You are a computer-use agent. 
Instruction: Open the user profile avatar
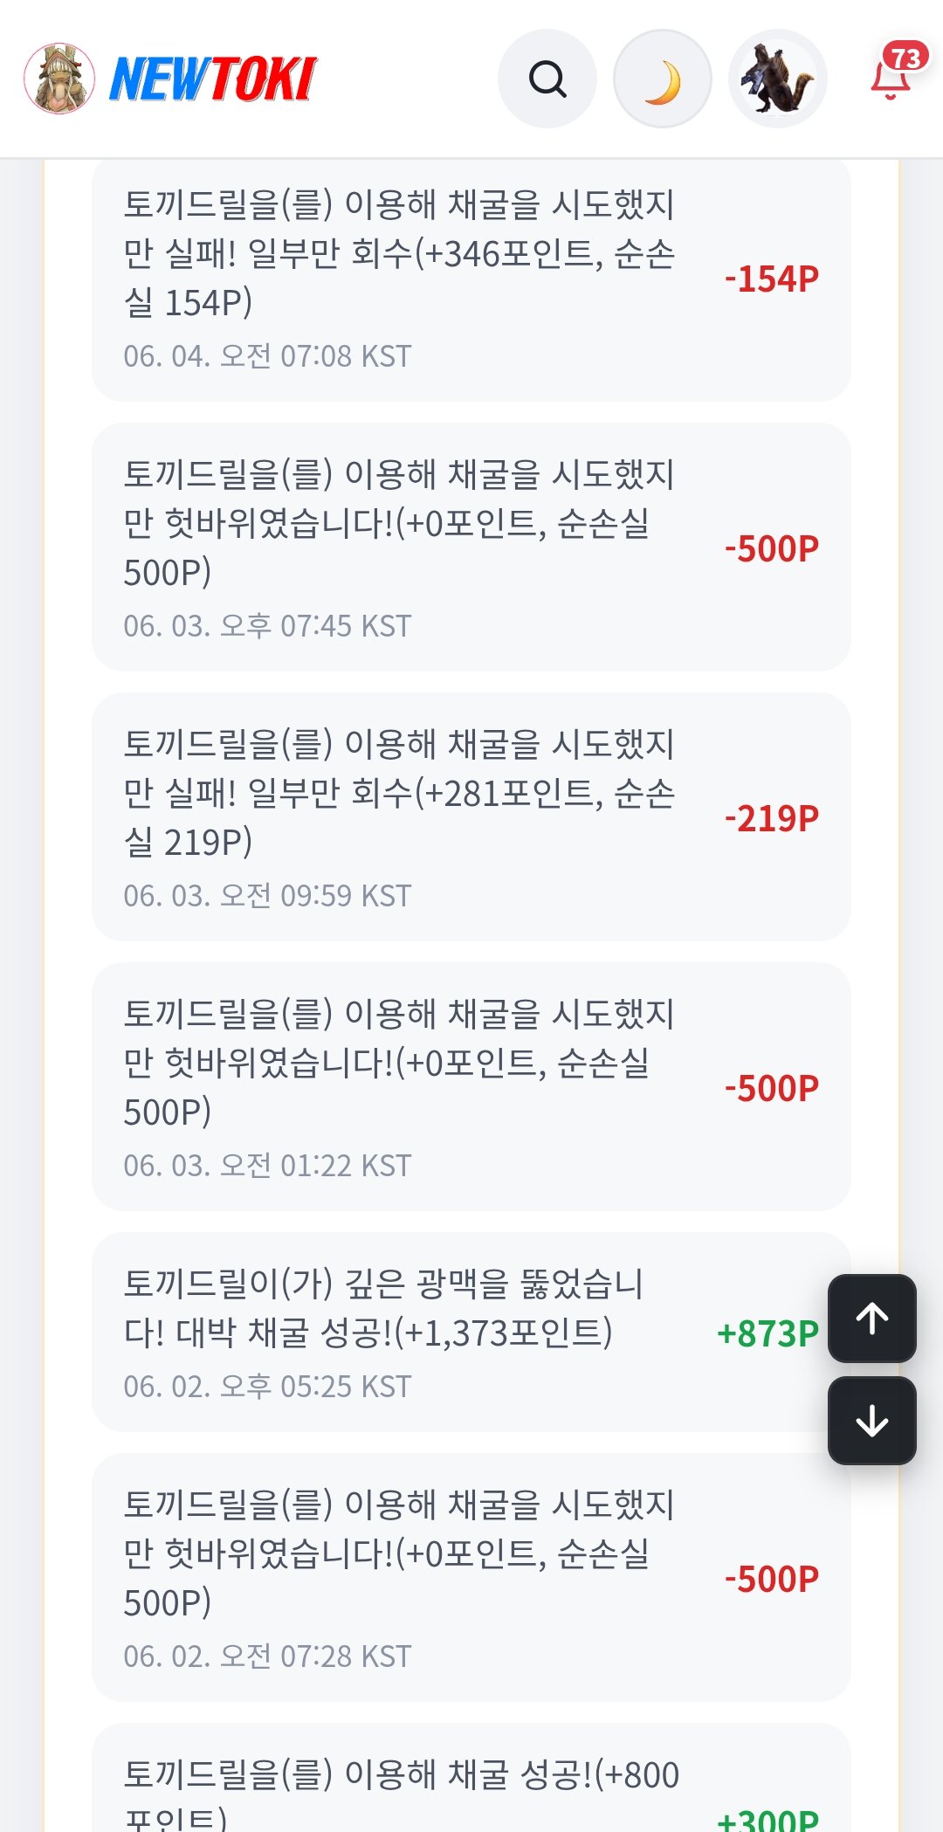click(x=778, y=79)
